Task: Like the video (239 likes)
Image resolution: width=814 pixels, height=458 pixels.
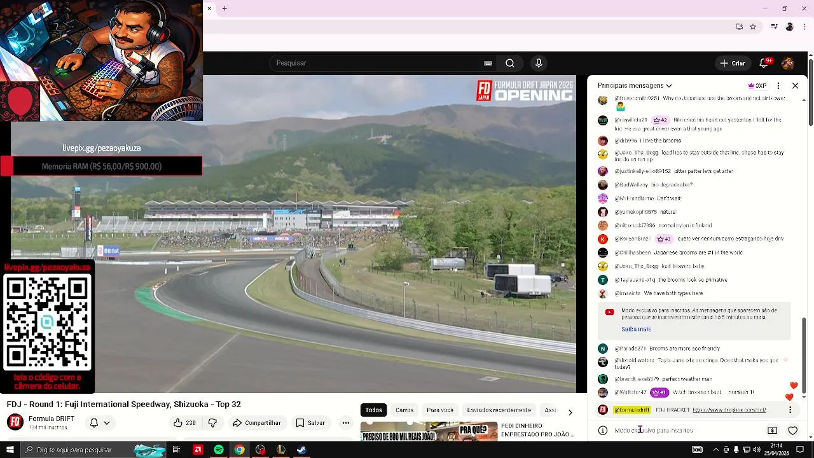Action: point(184,423)
